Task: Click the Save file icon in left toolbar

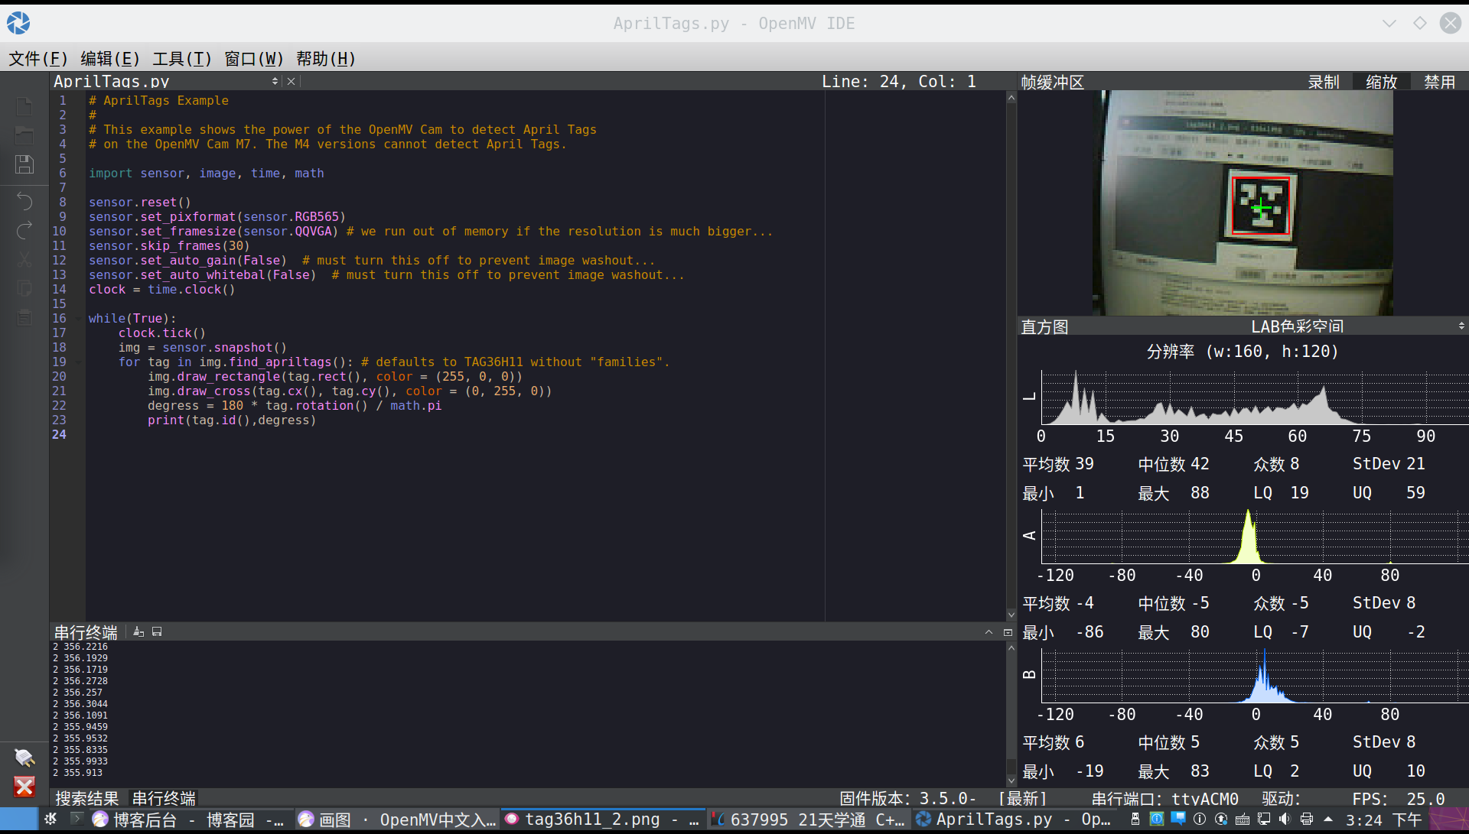Action: [x=24, y=164]
